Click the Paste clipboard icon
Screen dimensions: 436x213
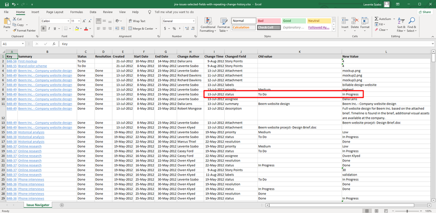pyautogui.click(x=7, y=21)
